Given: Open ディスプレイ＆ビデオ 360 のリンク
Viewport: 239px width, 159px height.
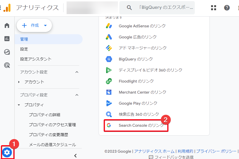Looking at the screenshot, I should (150, 70).
